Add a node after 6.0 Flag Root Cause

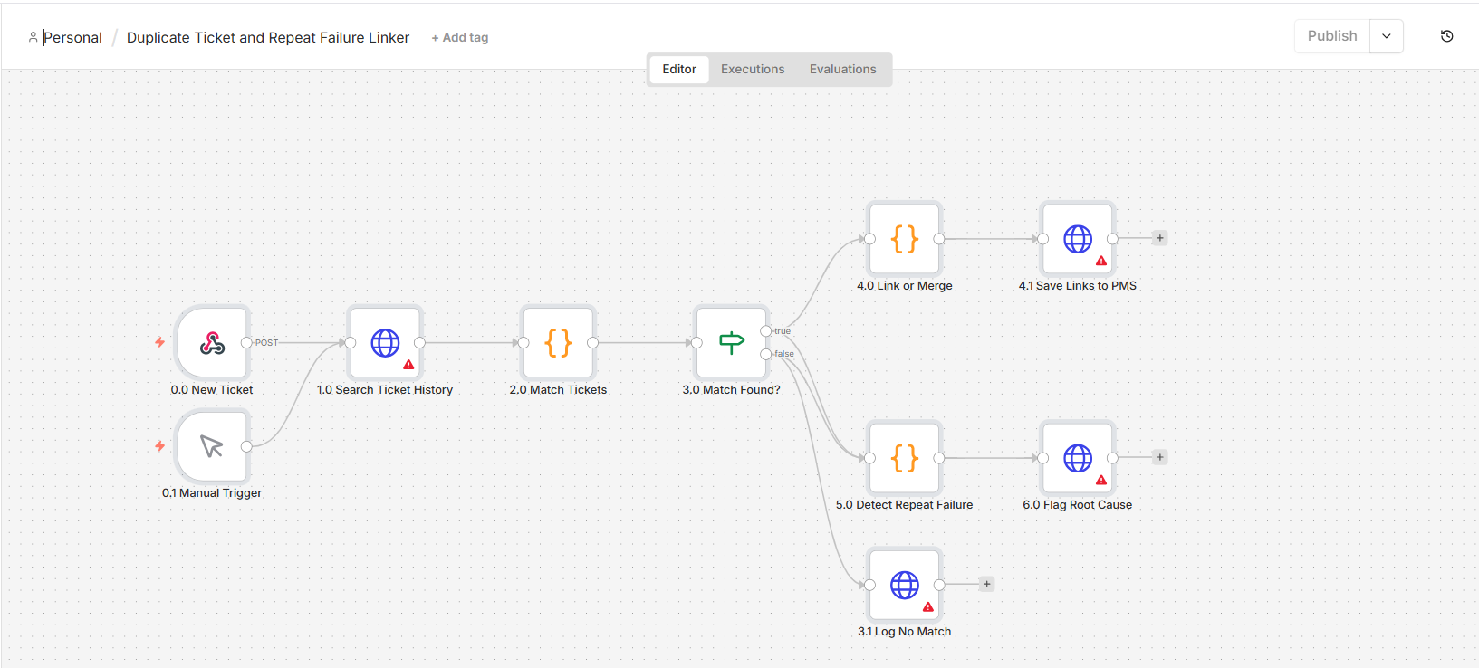(x=1159, y=457)
